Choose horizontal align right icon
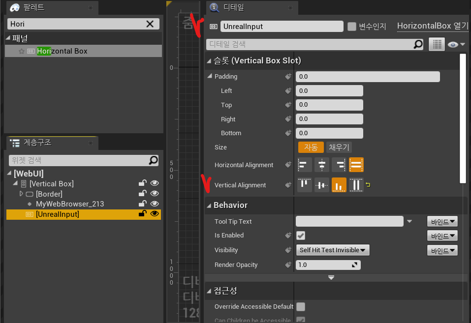471x323 pixels. click(339, 165)
